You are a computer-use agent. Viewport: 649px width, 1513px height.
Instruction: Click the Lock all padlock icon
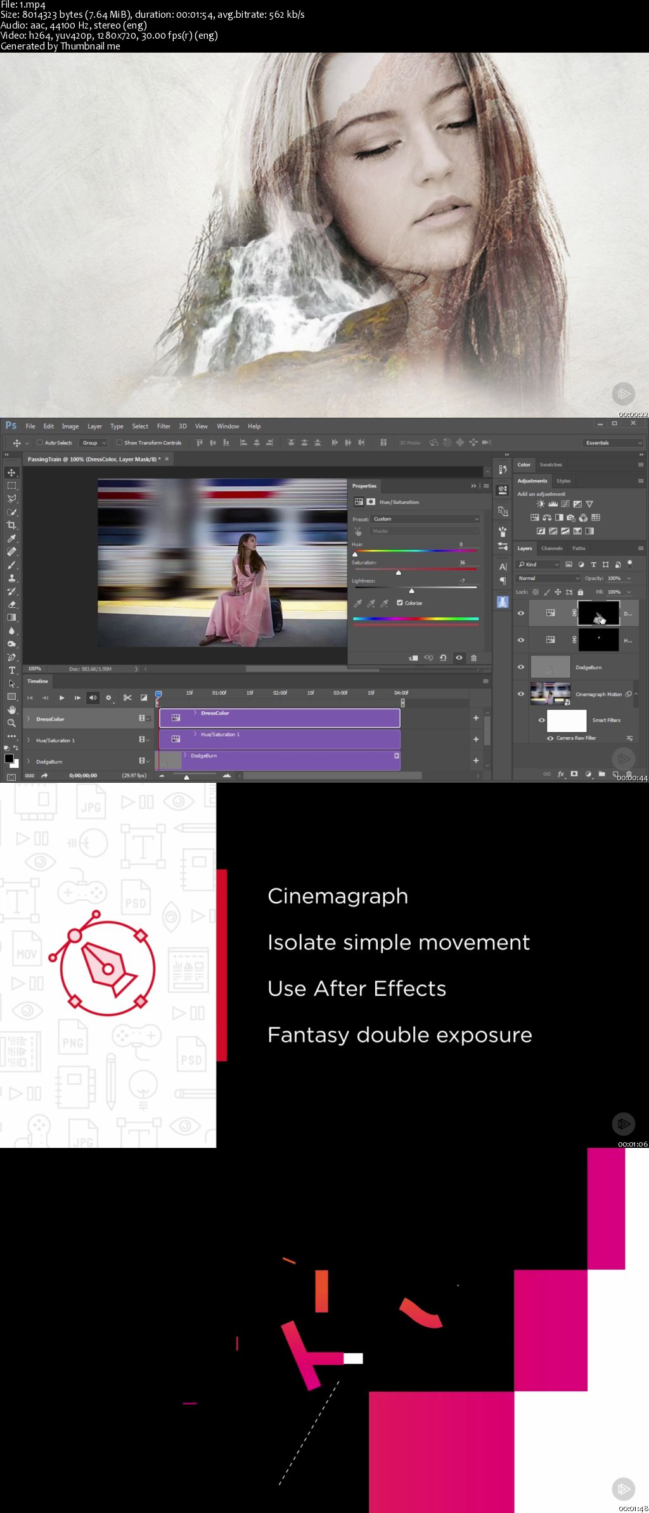(x=581, y=592)
